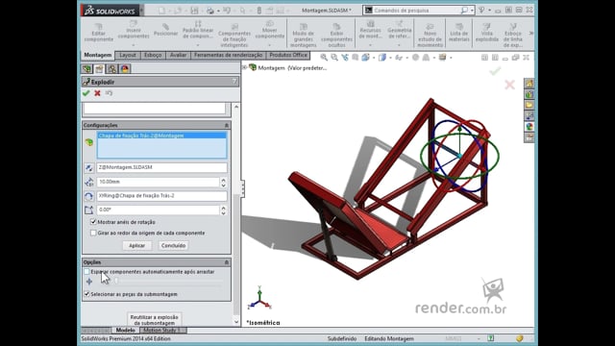Cancel Explodir with red X

click(x=97, y=93)
